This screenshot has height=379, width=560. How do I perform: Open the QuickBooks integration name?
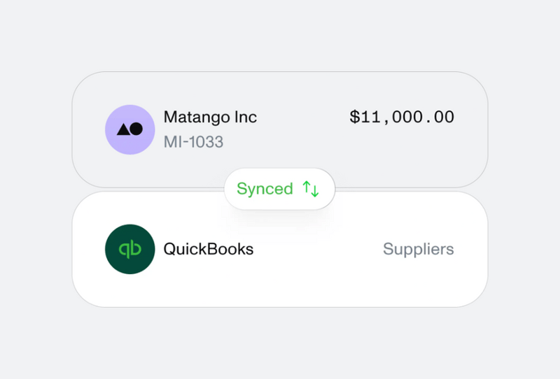208,249
